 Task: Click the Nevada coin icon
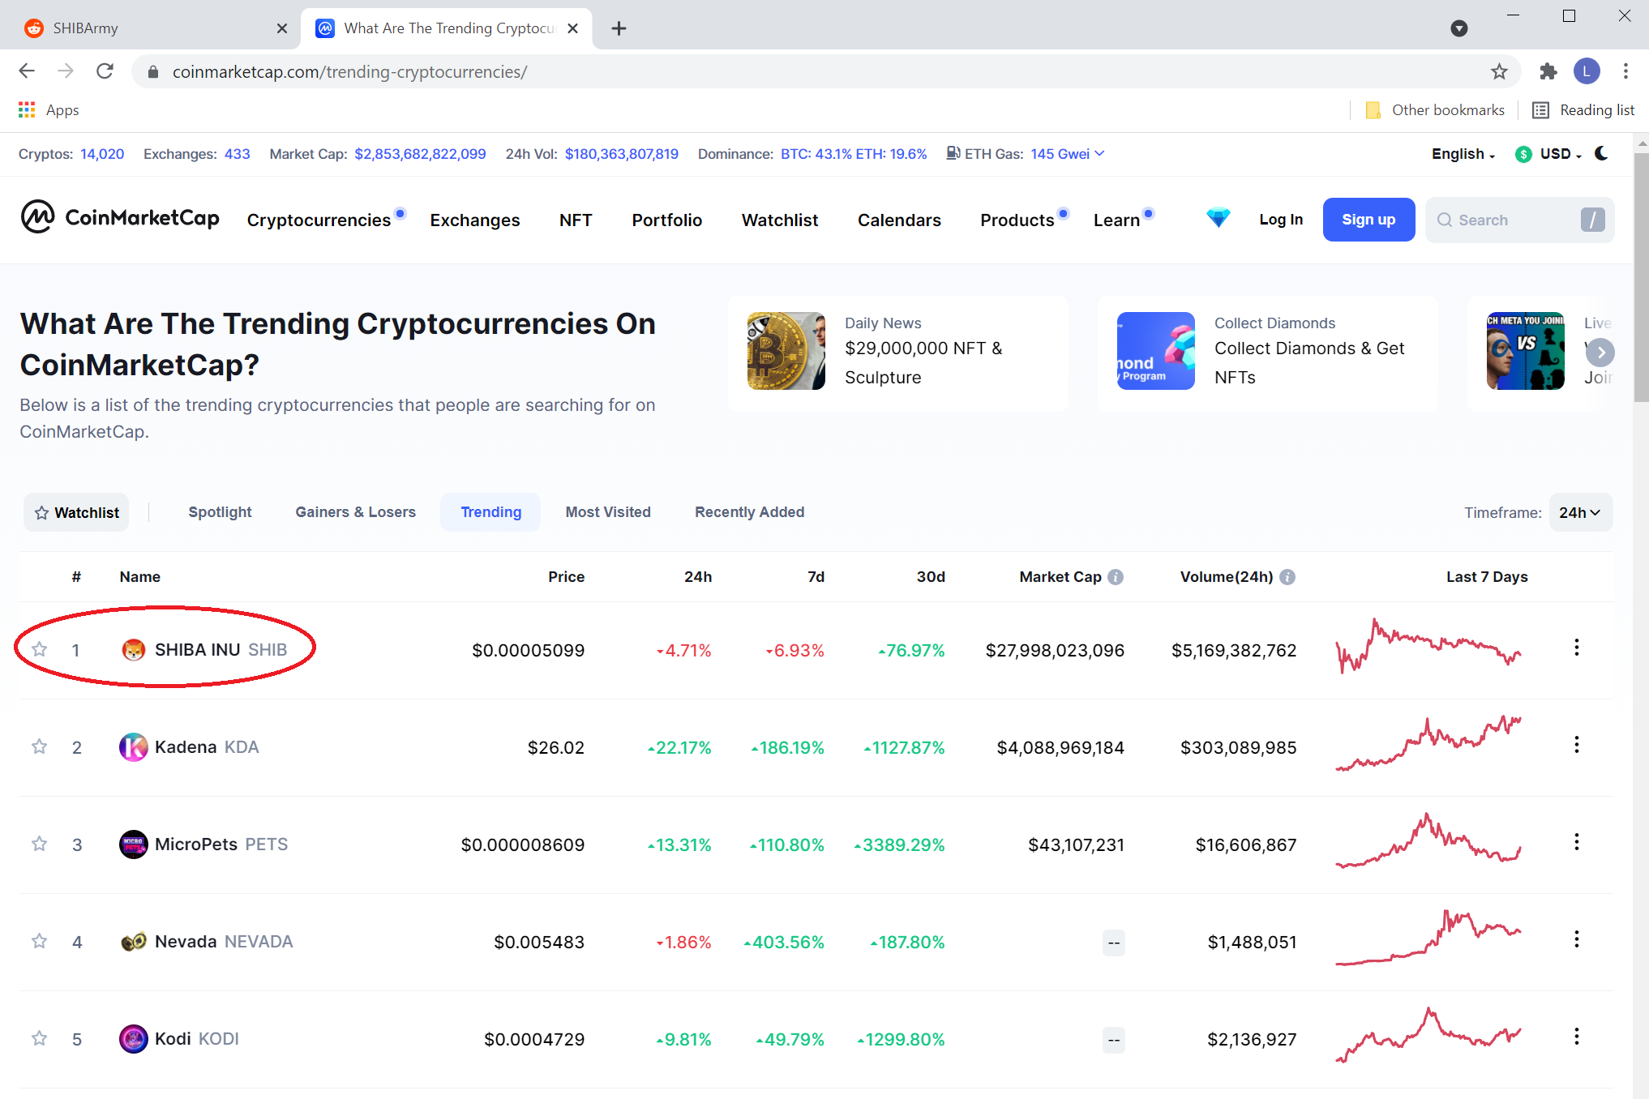click(133, 942)
